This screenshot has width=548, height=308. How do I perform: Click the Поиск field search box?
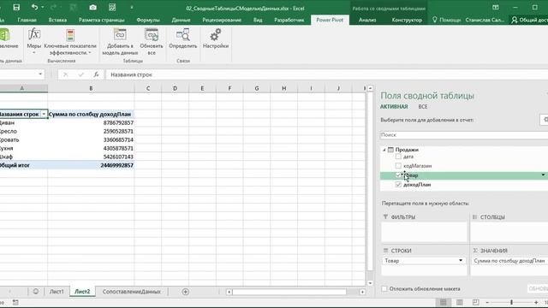coord(464,135)
